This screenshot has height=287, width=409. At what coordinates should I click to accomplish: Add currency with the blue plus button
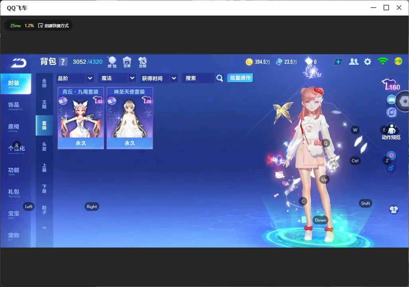coord(338,62)
